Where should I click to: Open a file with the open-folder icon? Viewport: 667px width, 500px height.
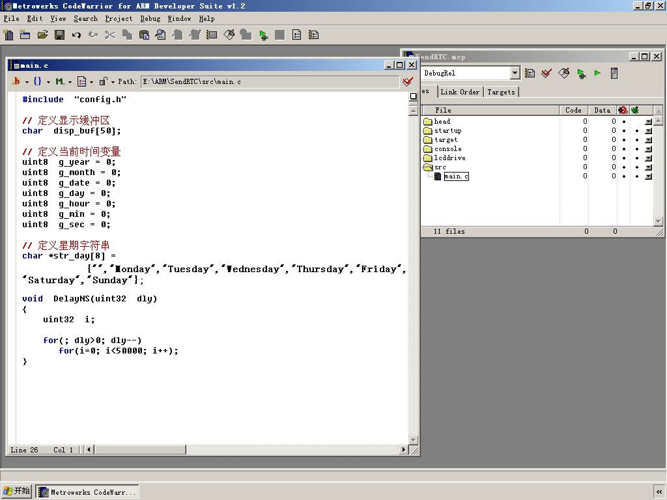[x=42, y=35]
